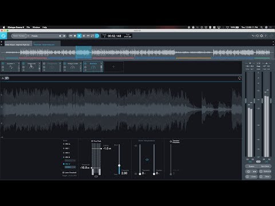This screenshot has height=206, width=275.
Task: Click the Character slider handle
Action: pyautogui.click(x=119, y=165)
